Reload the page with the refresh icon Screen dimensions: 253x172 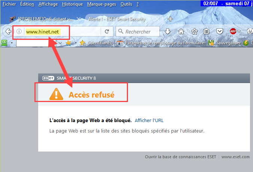(x=107, y=31)
